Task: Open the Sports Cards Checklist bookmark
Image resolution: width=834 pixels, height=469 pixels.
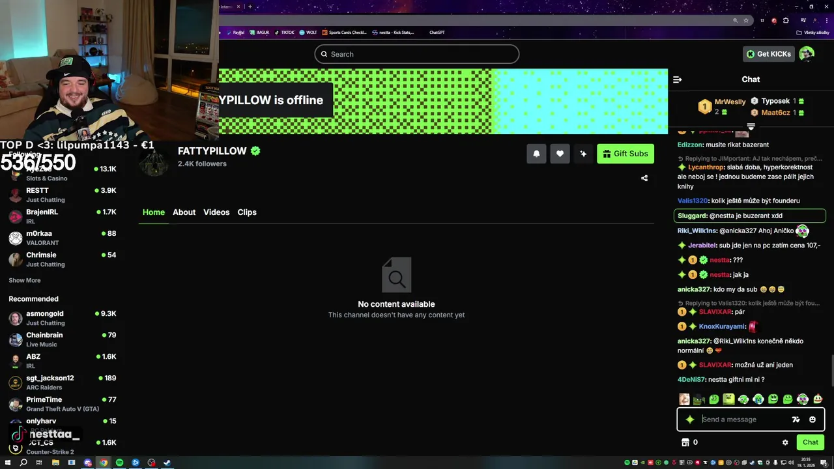Action: [x=345, y=32]
